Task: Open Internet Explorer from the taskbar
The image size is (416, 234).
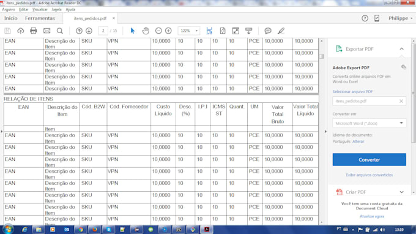Action: (24, 230)
